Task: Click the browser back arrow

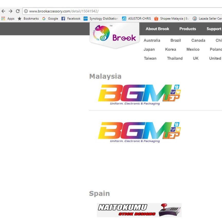Action: tap(3, 11)
